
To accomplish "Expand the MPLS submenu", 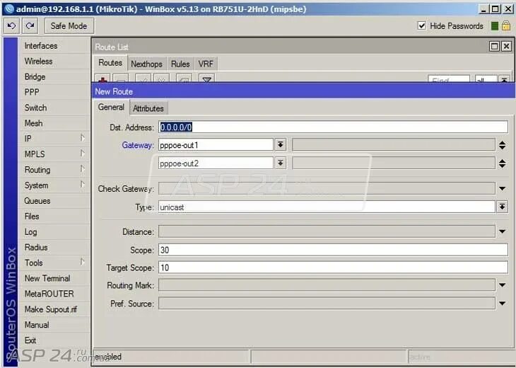I will pyautogui.click(x=54, y=154).
